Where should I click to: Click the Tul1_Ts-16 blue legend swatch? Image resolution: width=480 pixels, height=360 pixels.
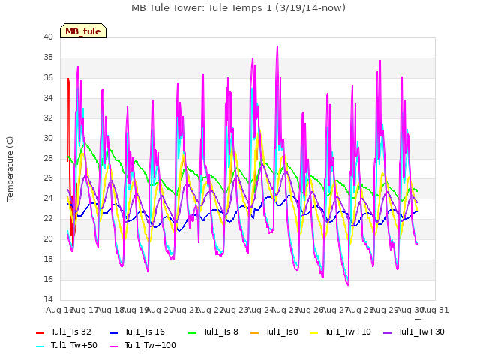click(x=113, y=332)
